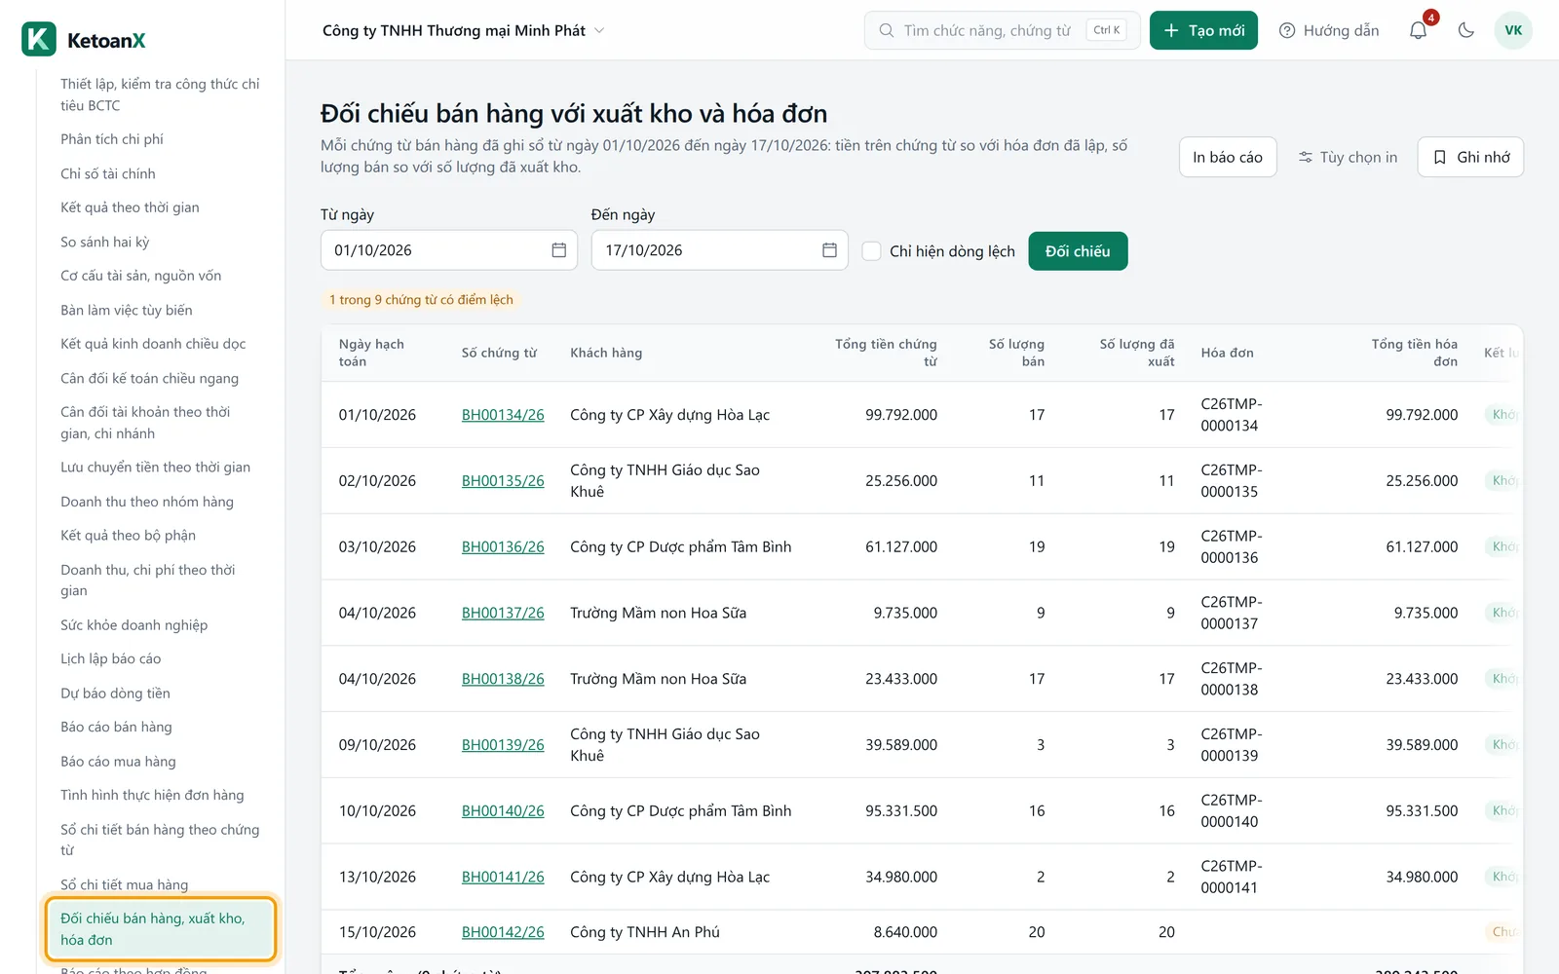Click the Số chứng từ column header
Image resolution: width=1559 pixels, height=974 pixels.
pos(499,353)
